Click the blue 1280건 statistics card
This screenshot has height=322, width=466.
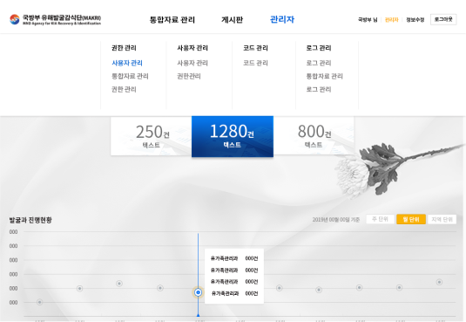[x=233, y=136]
